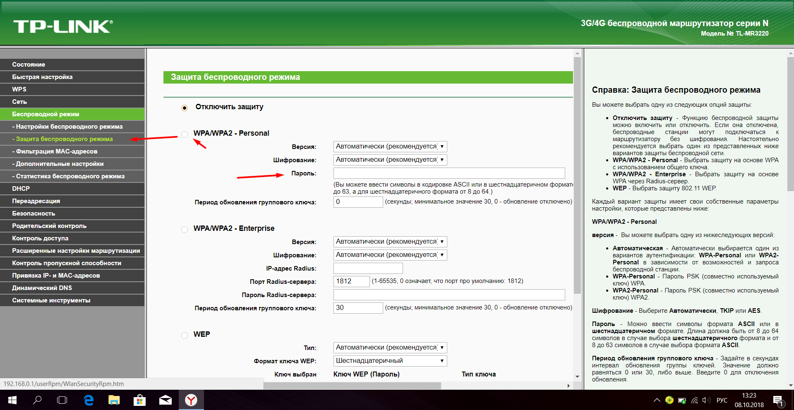Open the DHCP sidebar menu item
Image resolution: width=794 pixels, height=410 pixels.
click(72, 189)
